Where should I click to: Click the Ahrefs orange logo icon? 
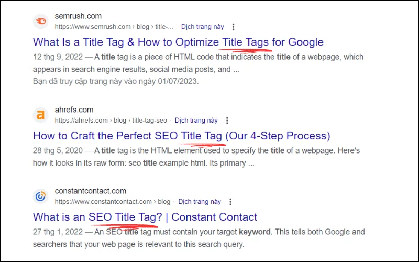[40, 115]
